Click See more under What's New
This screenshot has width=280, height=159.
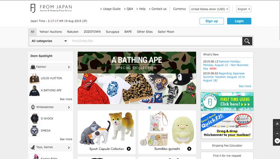pyautogui.click(x=245, y=86)
